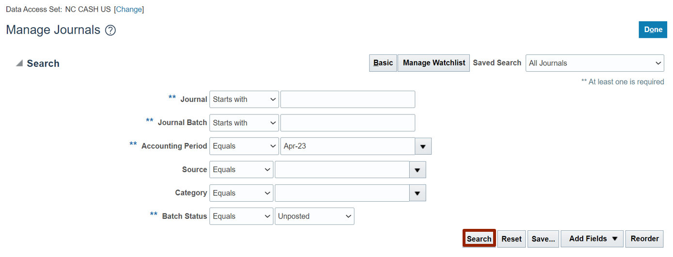This screenshot has height=257, width=673.
Task: Collapse the Search section triangle
Action: click(x=19, y=64)
